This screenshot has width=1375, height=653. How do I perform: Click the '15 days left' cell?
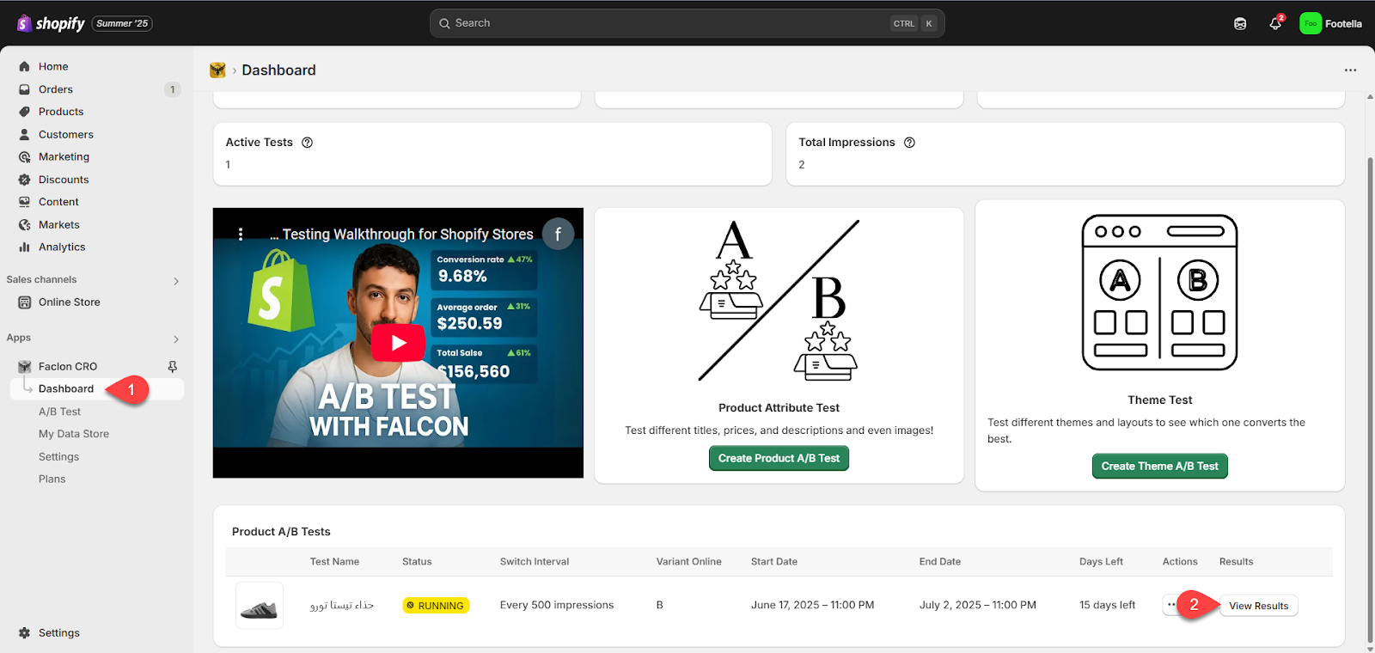pos(1107,605)
